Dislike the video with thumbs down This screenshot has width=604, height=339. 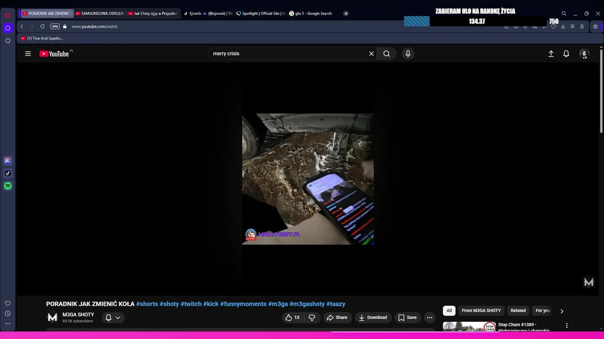[312, 317]
